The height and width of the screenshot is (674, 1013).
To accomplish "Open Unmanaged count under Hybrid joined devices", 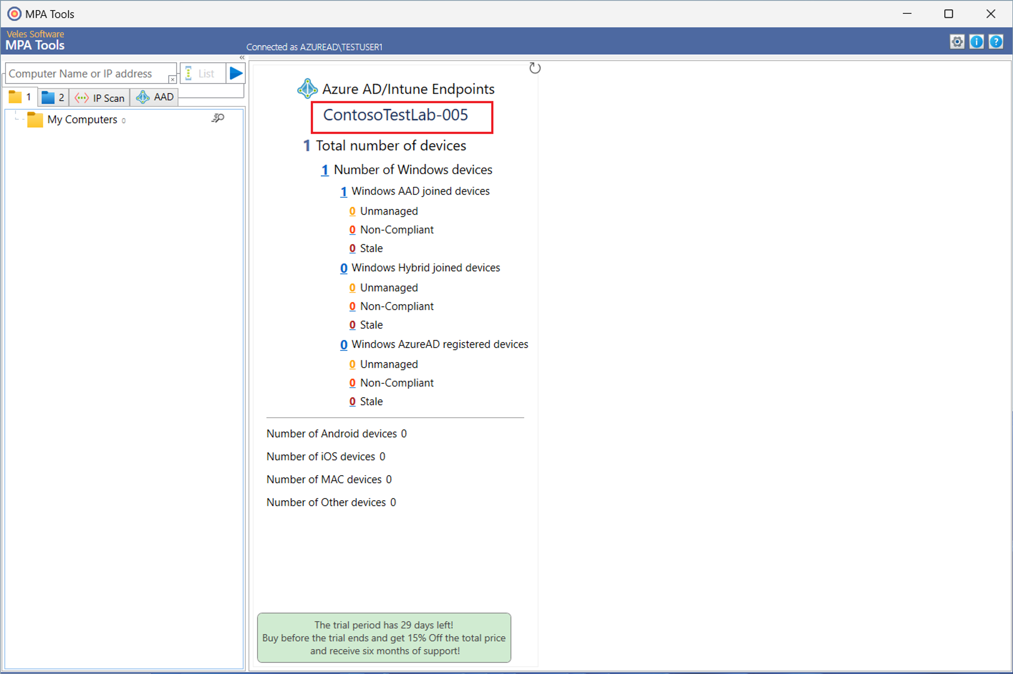I will (352, 288).
